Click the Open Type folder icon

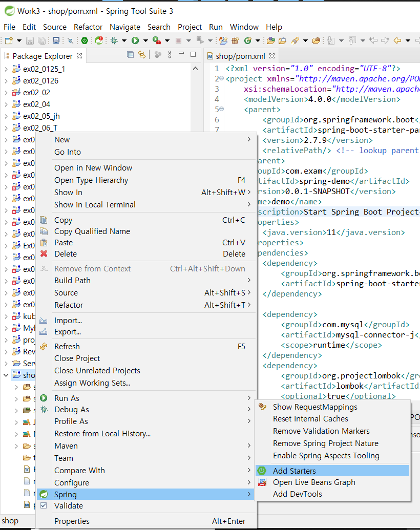(x=270, y=40)
